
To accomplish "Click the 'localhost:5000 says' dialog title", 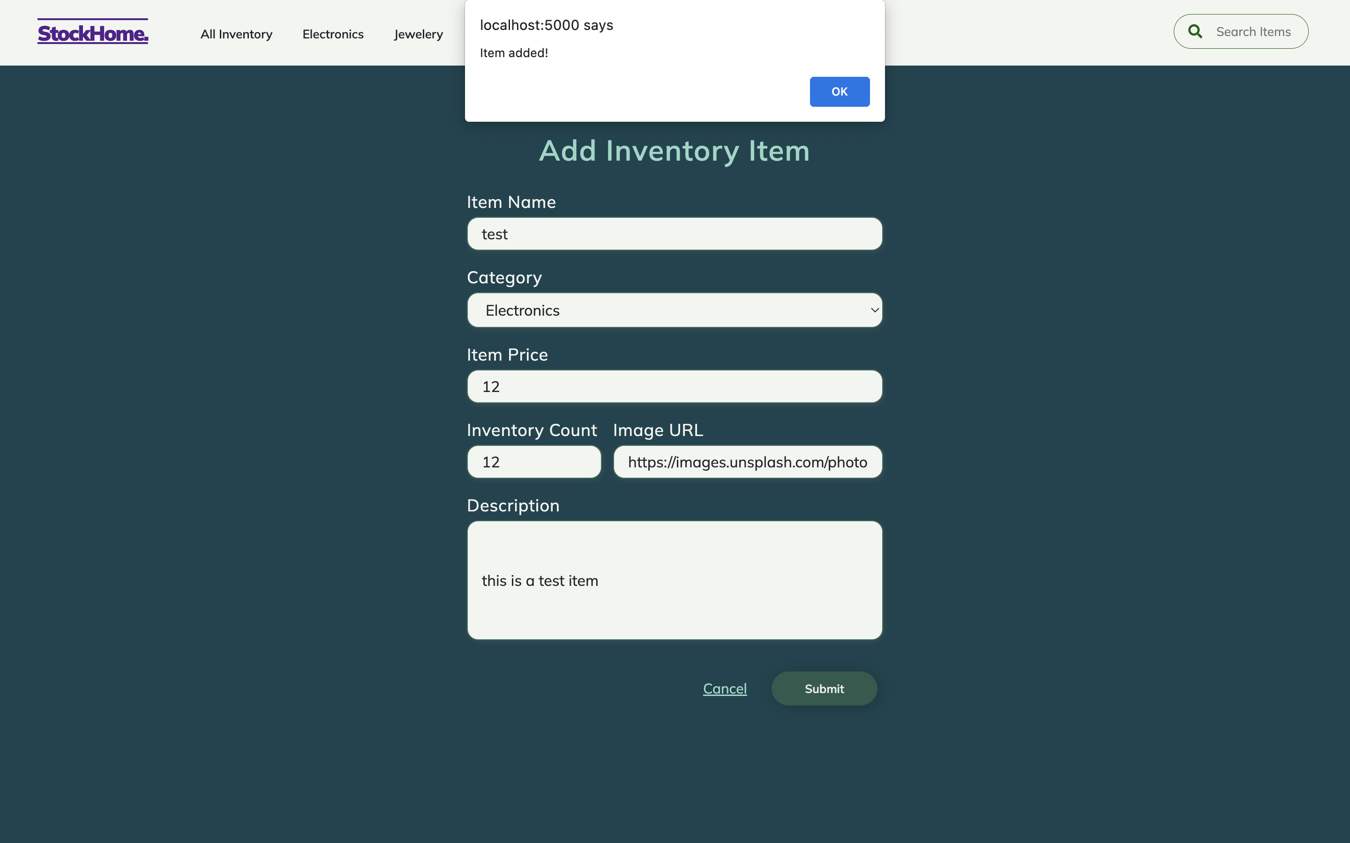I will click(x=546, y=25).
